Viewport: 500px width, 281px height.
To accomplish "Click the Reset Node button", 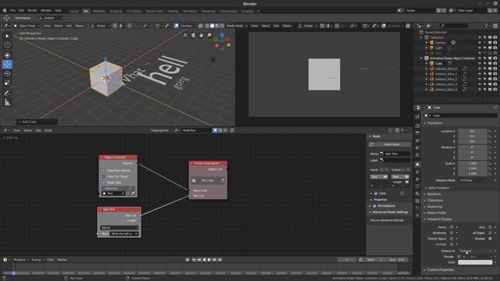I will [x=390, y=144].
